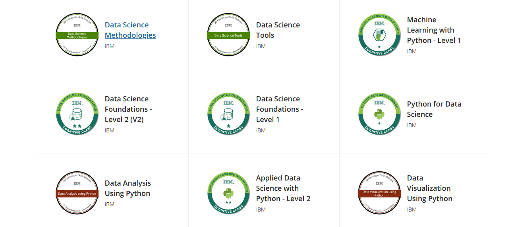
Task: Select the Data Science Foundations - Level 1 title
Action: tap(279, 109)
